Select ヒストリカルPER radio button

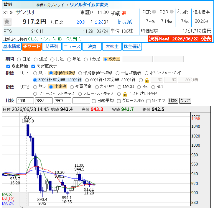click(x=119, y=94)
